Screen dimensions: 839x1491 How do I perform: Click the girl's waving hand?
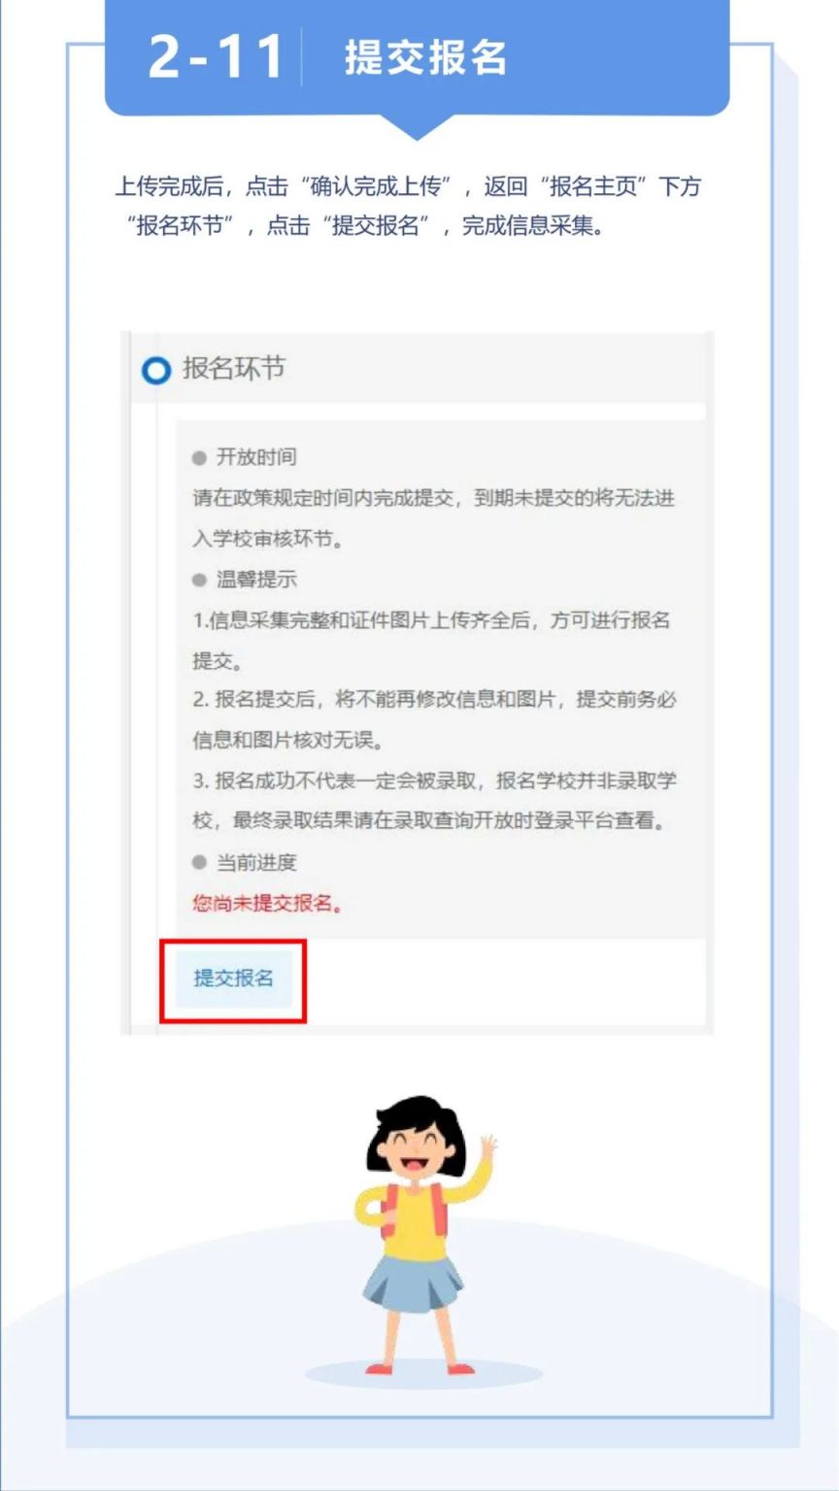[x=487, y=1143]
